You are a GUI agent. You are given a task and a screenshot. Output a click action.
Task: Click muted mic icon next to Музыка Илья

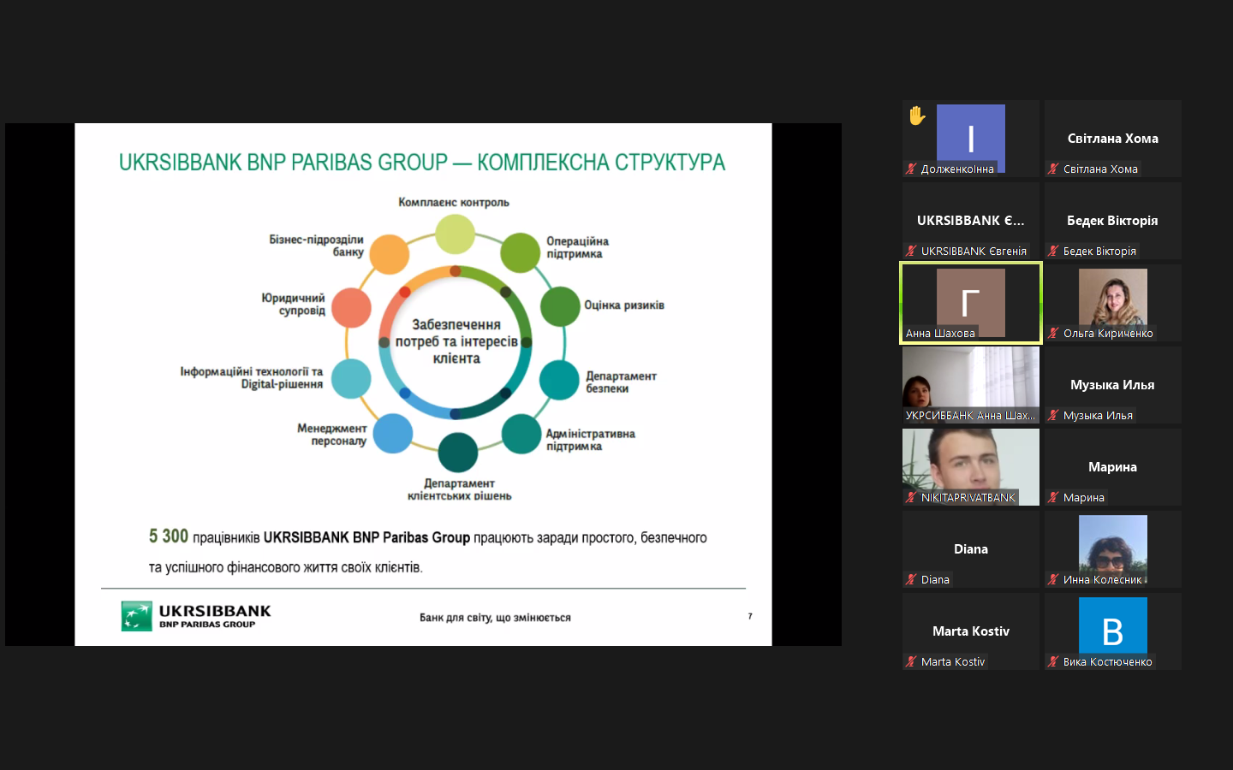pyautogui.click(x=1053, y=416)
